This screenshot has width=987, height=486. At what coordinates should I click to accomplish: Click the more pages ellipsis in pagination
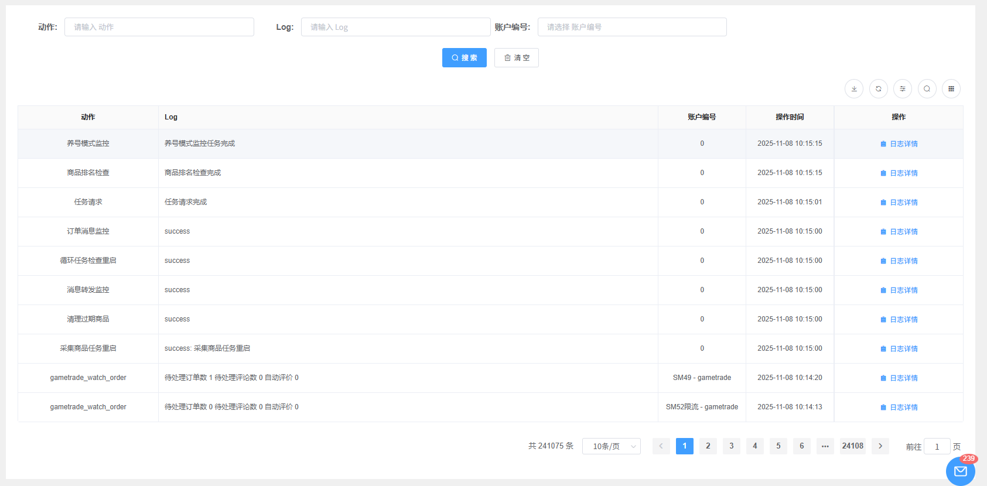click(825, 446)
